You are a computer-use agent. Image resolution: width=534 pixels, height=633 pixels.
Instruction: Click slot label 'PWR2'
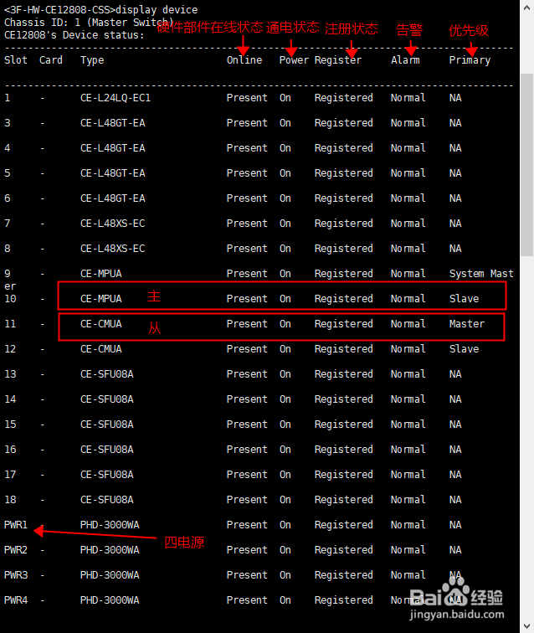16,549
